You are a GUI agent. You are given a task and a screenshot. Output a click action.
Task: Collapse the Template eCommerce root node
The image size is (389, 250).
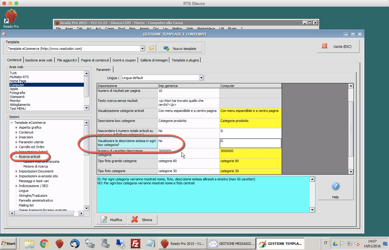[x=12, y=123]
